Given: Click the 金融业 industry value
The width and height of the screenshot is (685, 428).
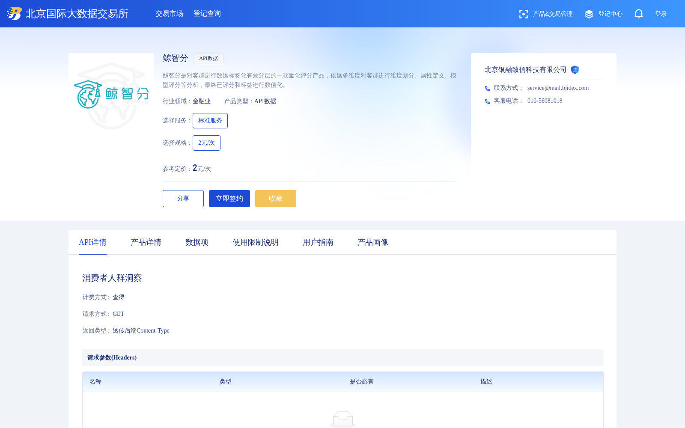Looking at the screenshot, I should pos(202,101).
